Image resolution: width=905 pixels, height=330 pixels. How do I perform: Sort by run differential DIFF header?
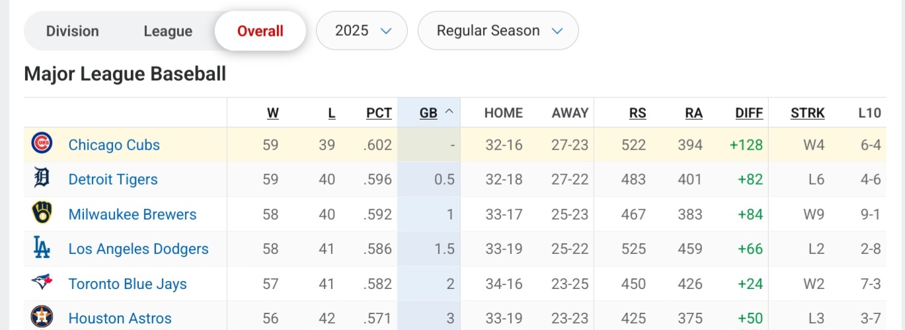pos(749,113)
